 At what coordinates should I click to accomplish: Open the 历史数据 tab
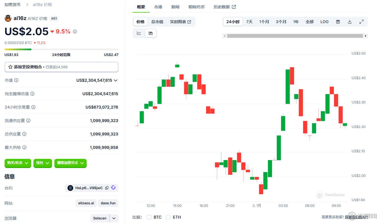[224, 7]
